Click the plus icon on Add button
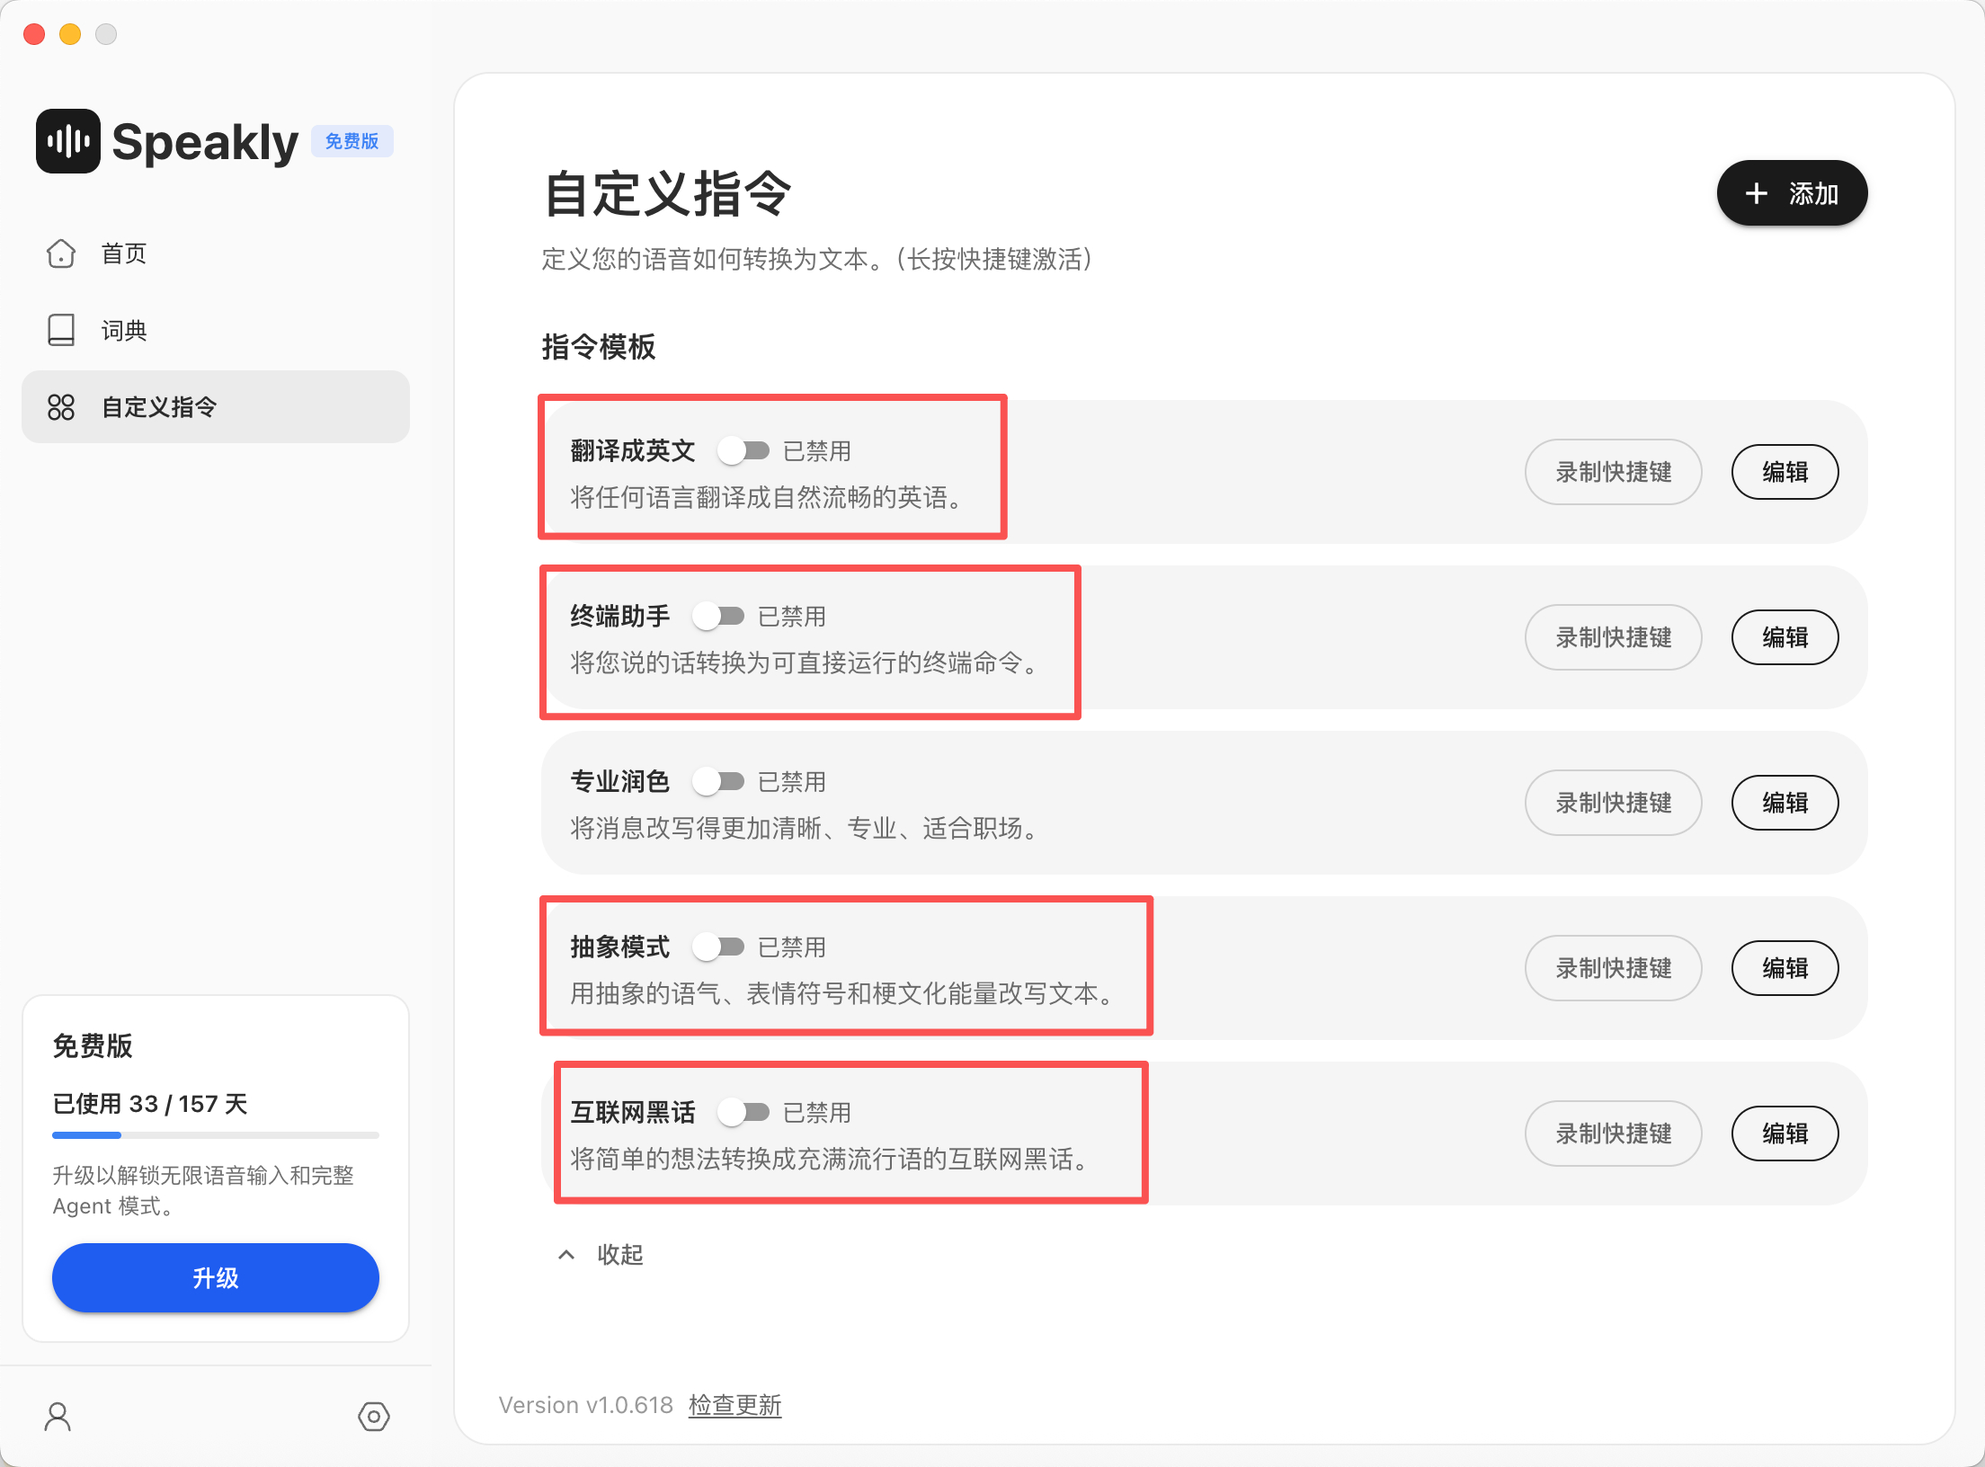The image size is (1985, 1467). click(x=1756, y=193)
